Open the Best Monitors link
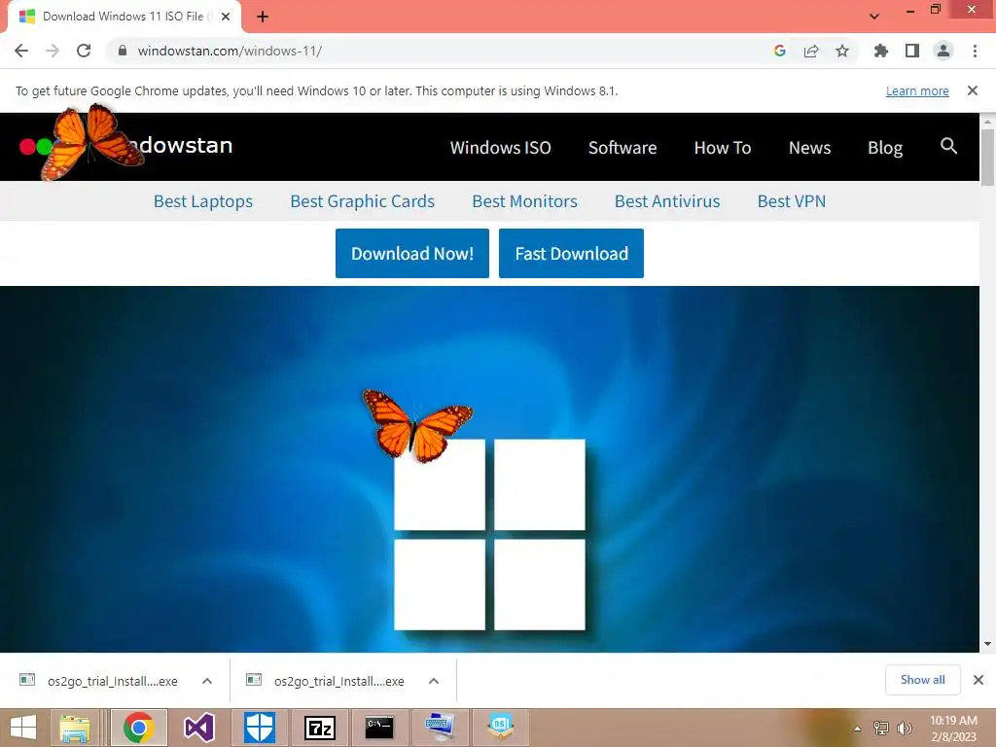The image size is (996, 747). (x=524, y=201)
